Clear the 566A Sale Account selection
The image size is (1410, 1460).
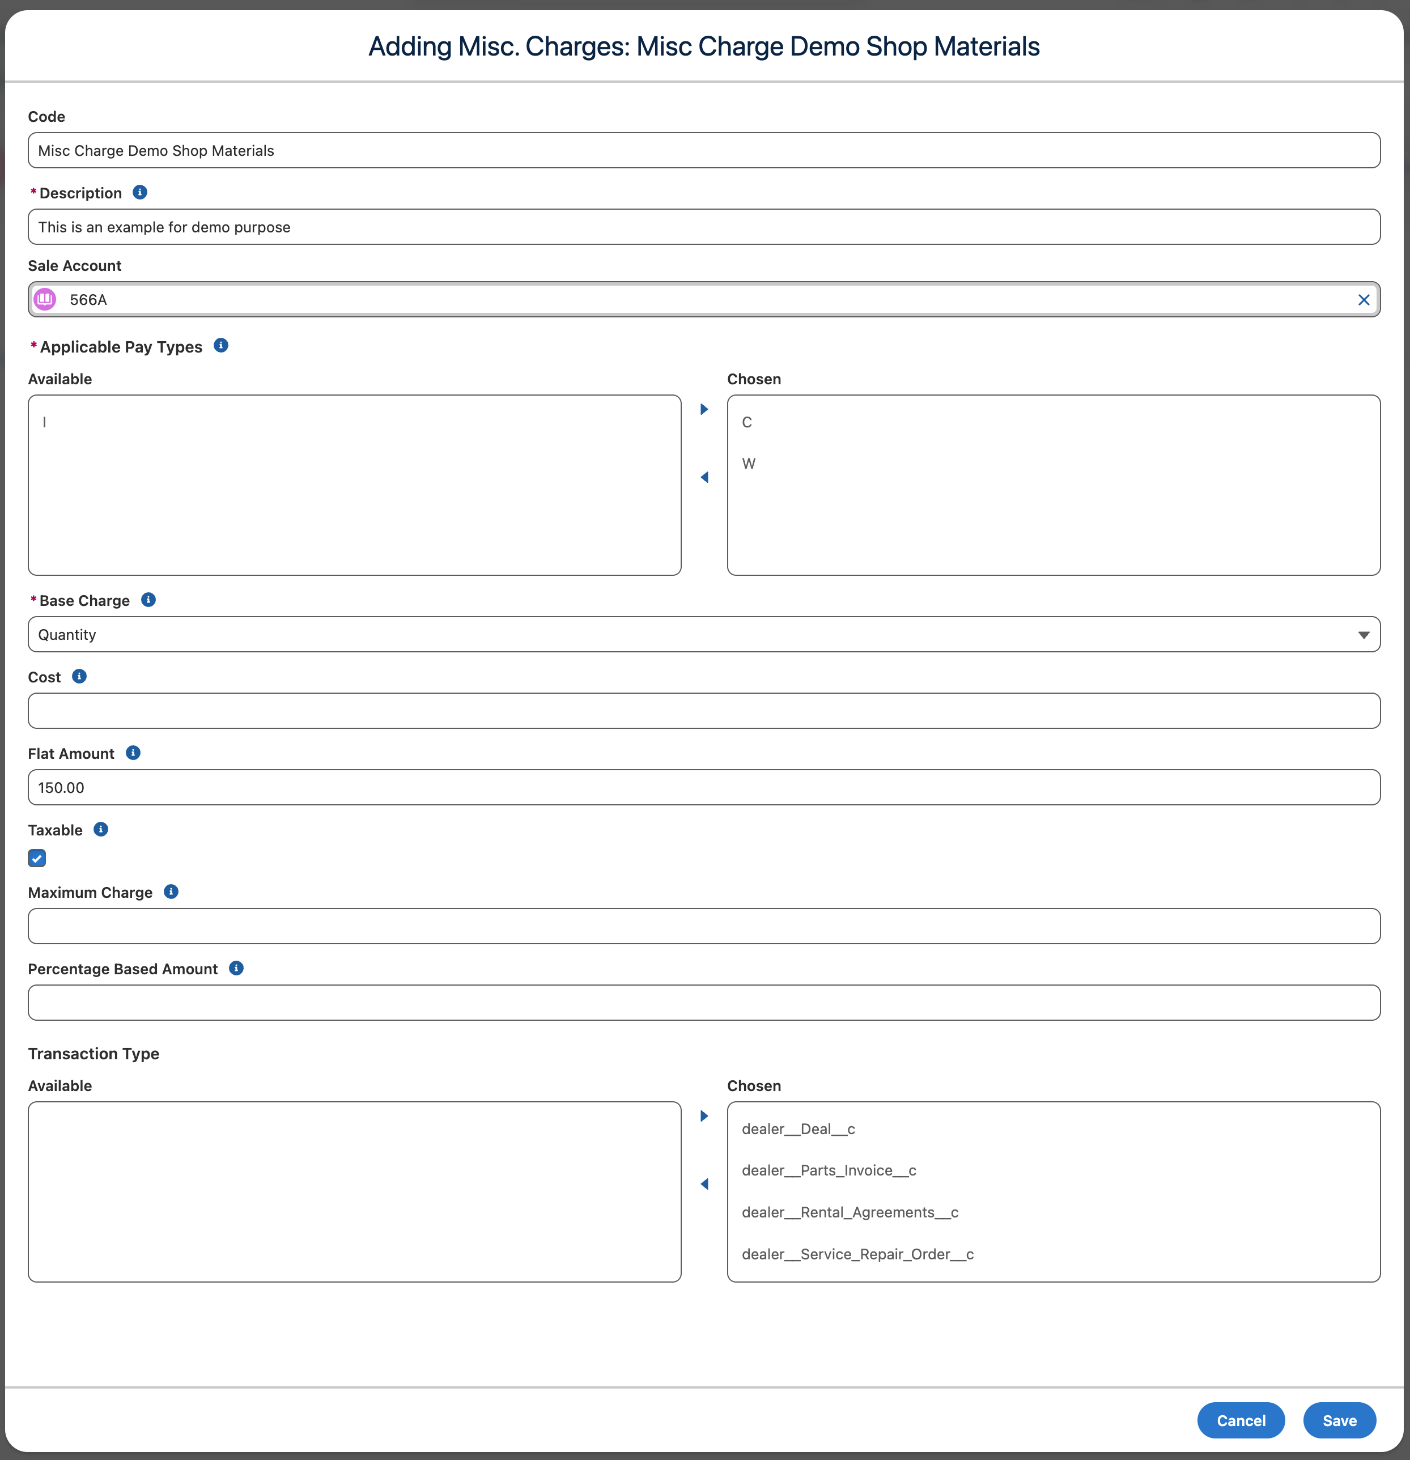pyautogui.click(x=1364, y=299)
